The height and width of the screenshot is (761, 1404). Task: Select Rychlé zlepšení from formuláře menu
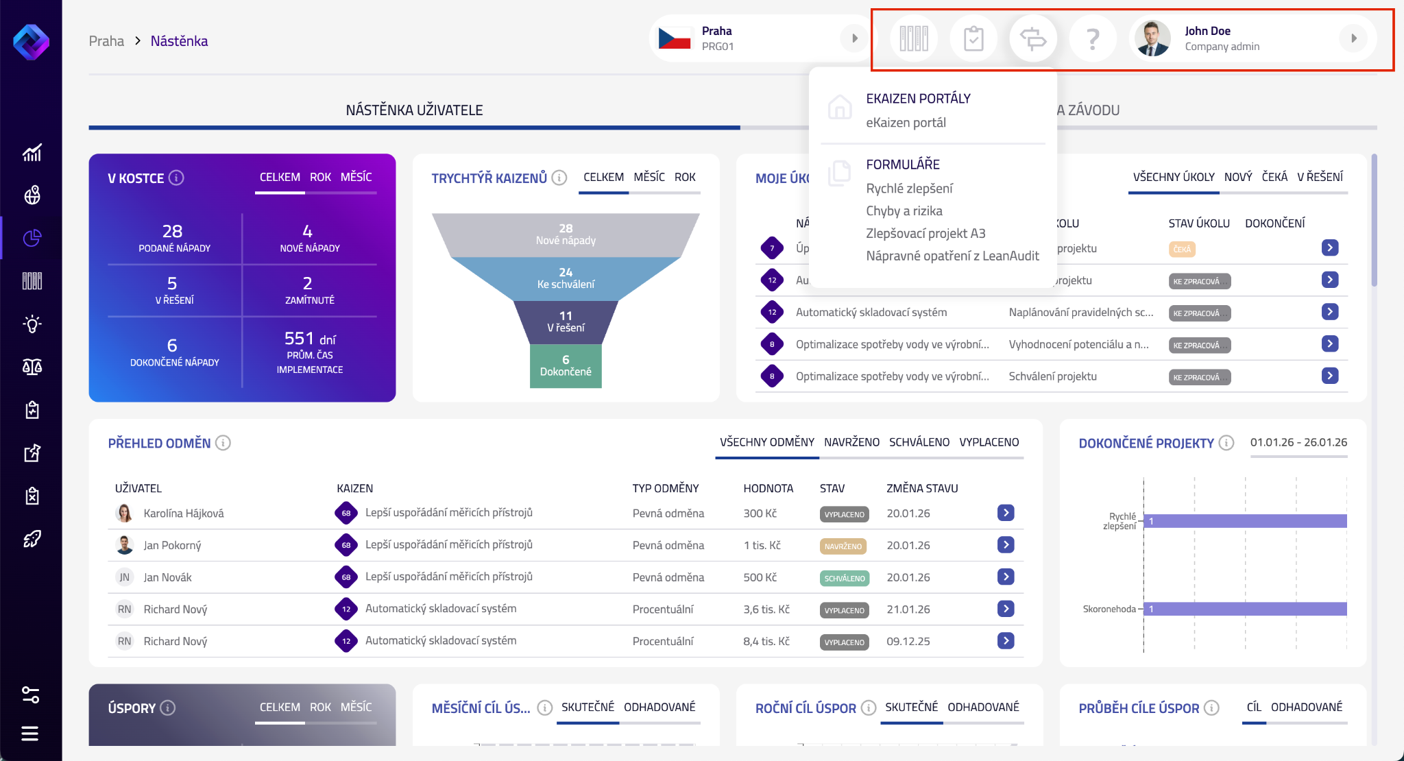click(909, 189)
